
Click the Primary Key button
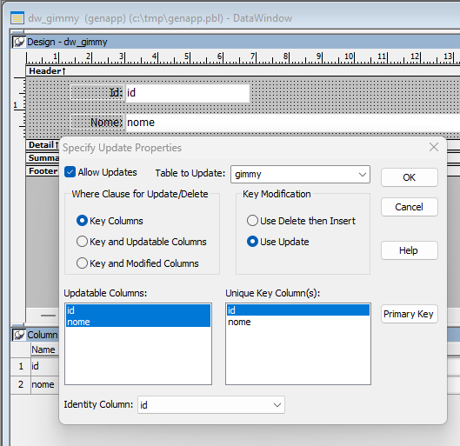[410, 314]
